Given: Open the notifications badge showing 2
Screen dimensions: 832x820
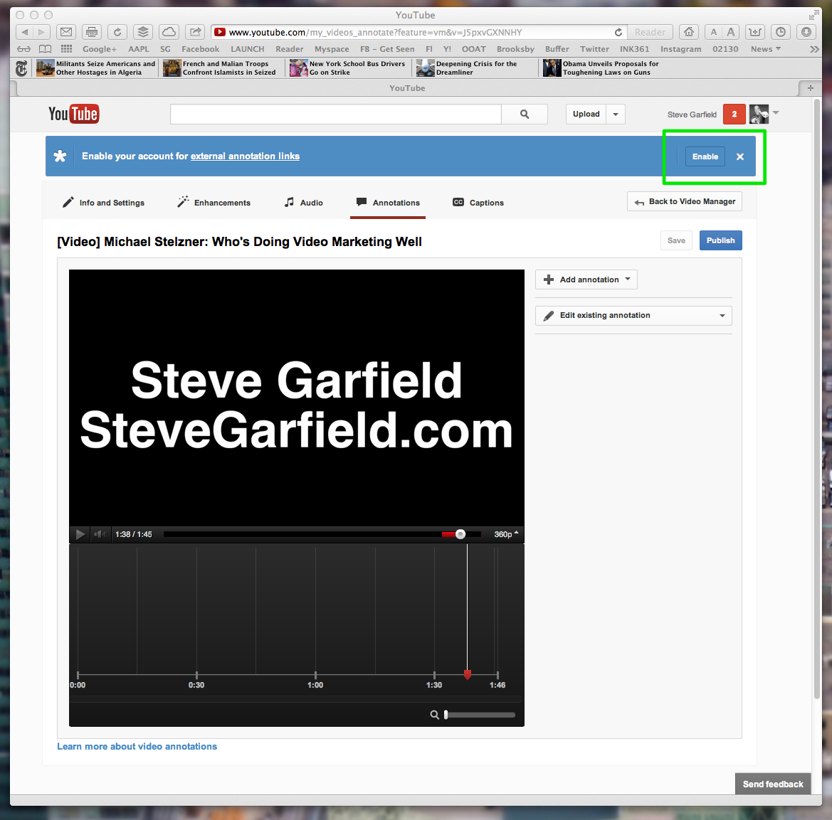Looking at the screenshot, I should (734, 114).
